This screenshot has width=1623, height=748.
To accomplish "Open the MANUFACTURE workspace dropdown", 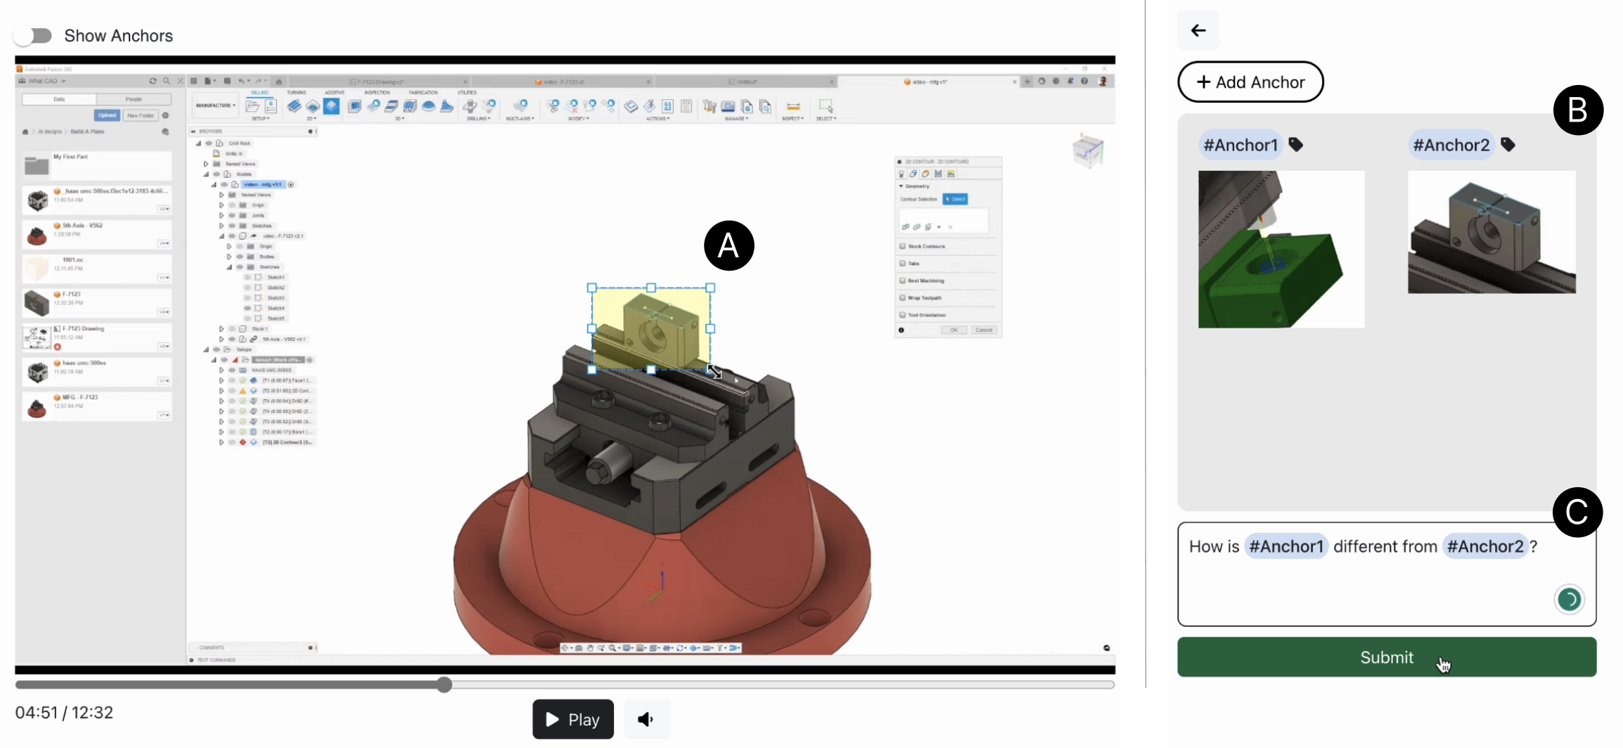I will [x=216, y=105].
